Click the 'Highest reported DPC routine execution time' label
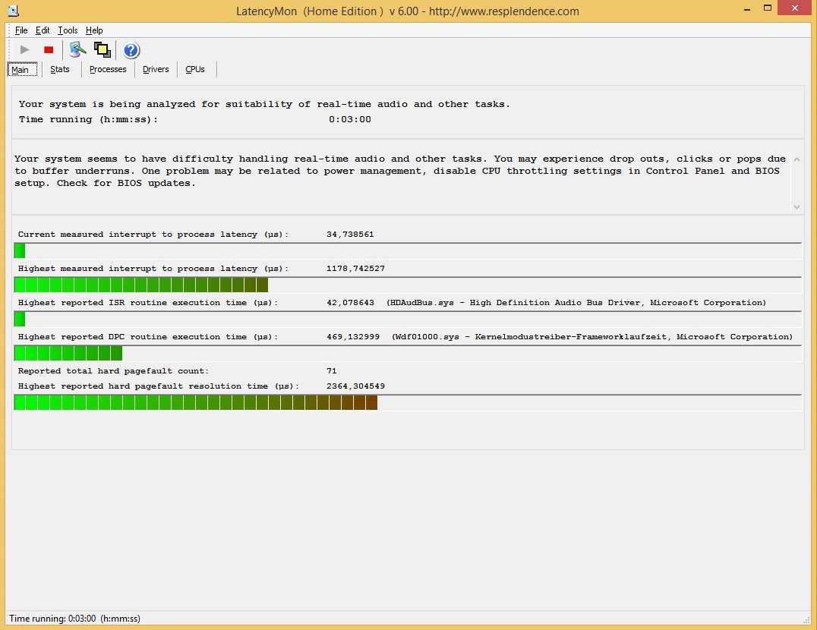The height and width of the screenshot is (630, 817). coord(148,337)
